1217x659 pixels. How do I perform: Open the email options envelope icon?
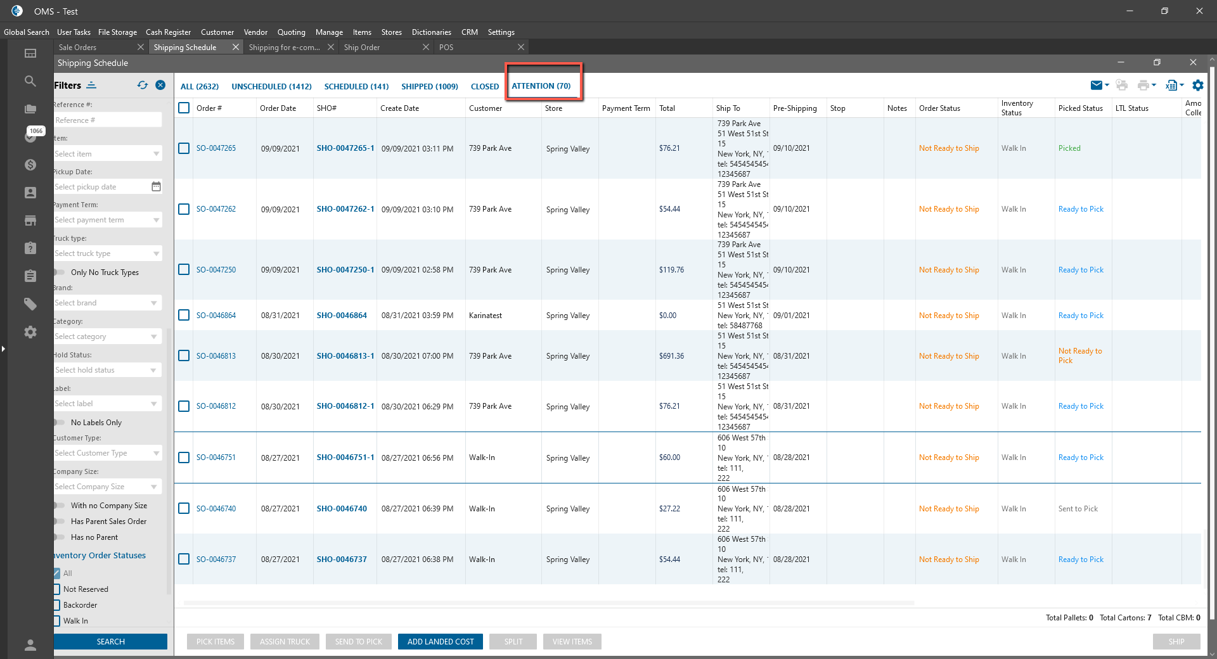click(x=1097, y=86)
